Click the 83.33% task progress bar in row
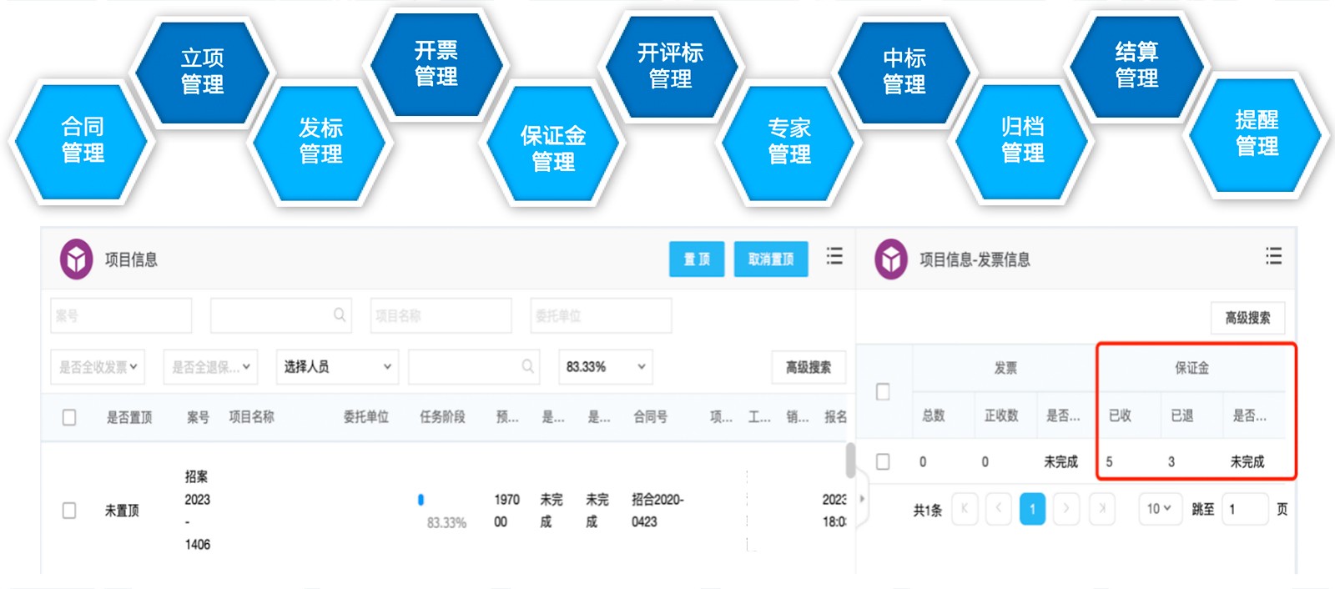Viewport: 1335px width, 589px height. pyautogui.click(x=421, y=500)
